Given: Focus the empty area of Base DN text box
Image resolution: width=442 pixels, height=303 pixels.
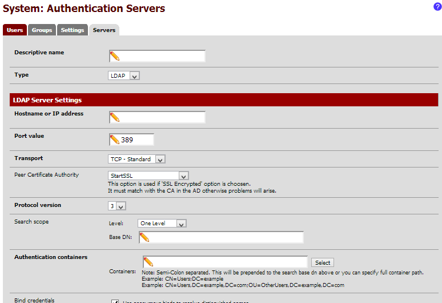Looking at the screenshot, I should pyautogui.click(x=228, y=237).
